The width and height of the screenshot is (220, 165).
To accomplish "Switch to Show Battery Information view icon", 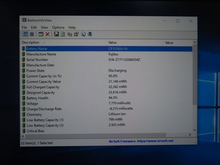I will tap(26, 34).
